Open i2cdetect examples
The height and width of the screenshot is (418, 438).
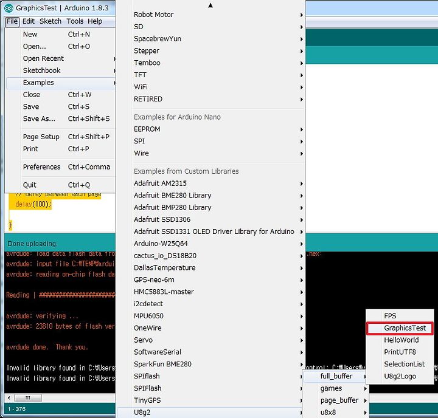[211, 304]
